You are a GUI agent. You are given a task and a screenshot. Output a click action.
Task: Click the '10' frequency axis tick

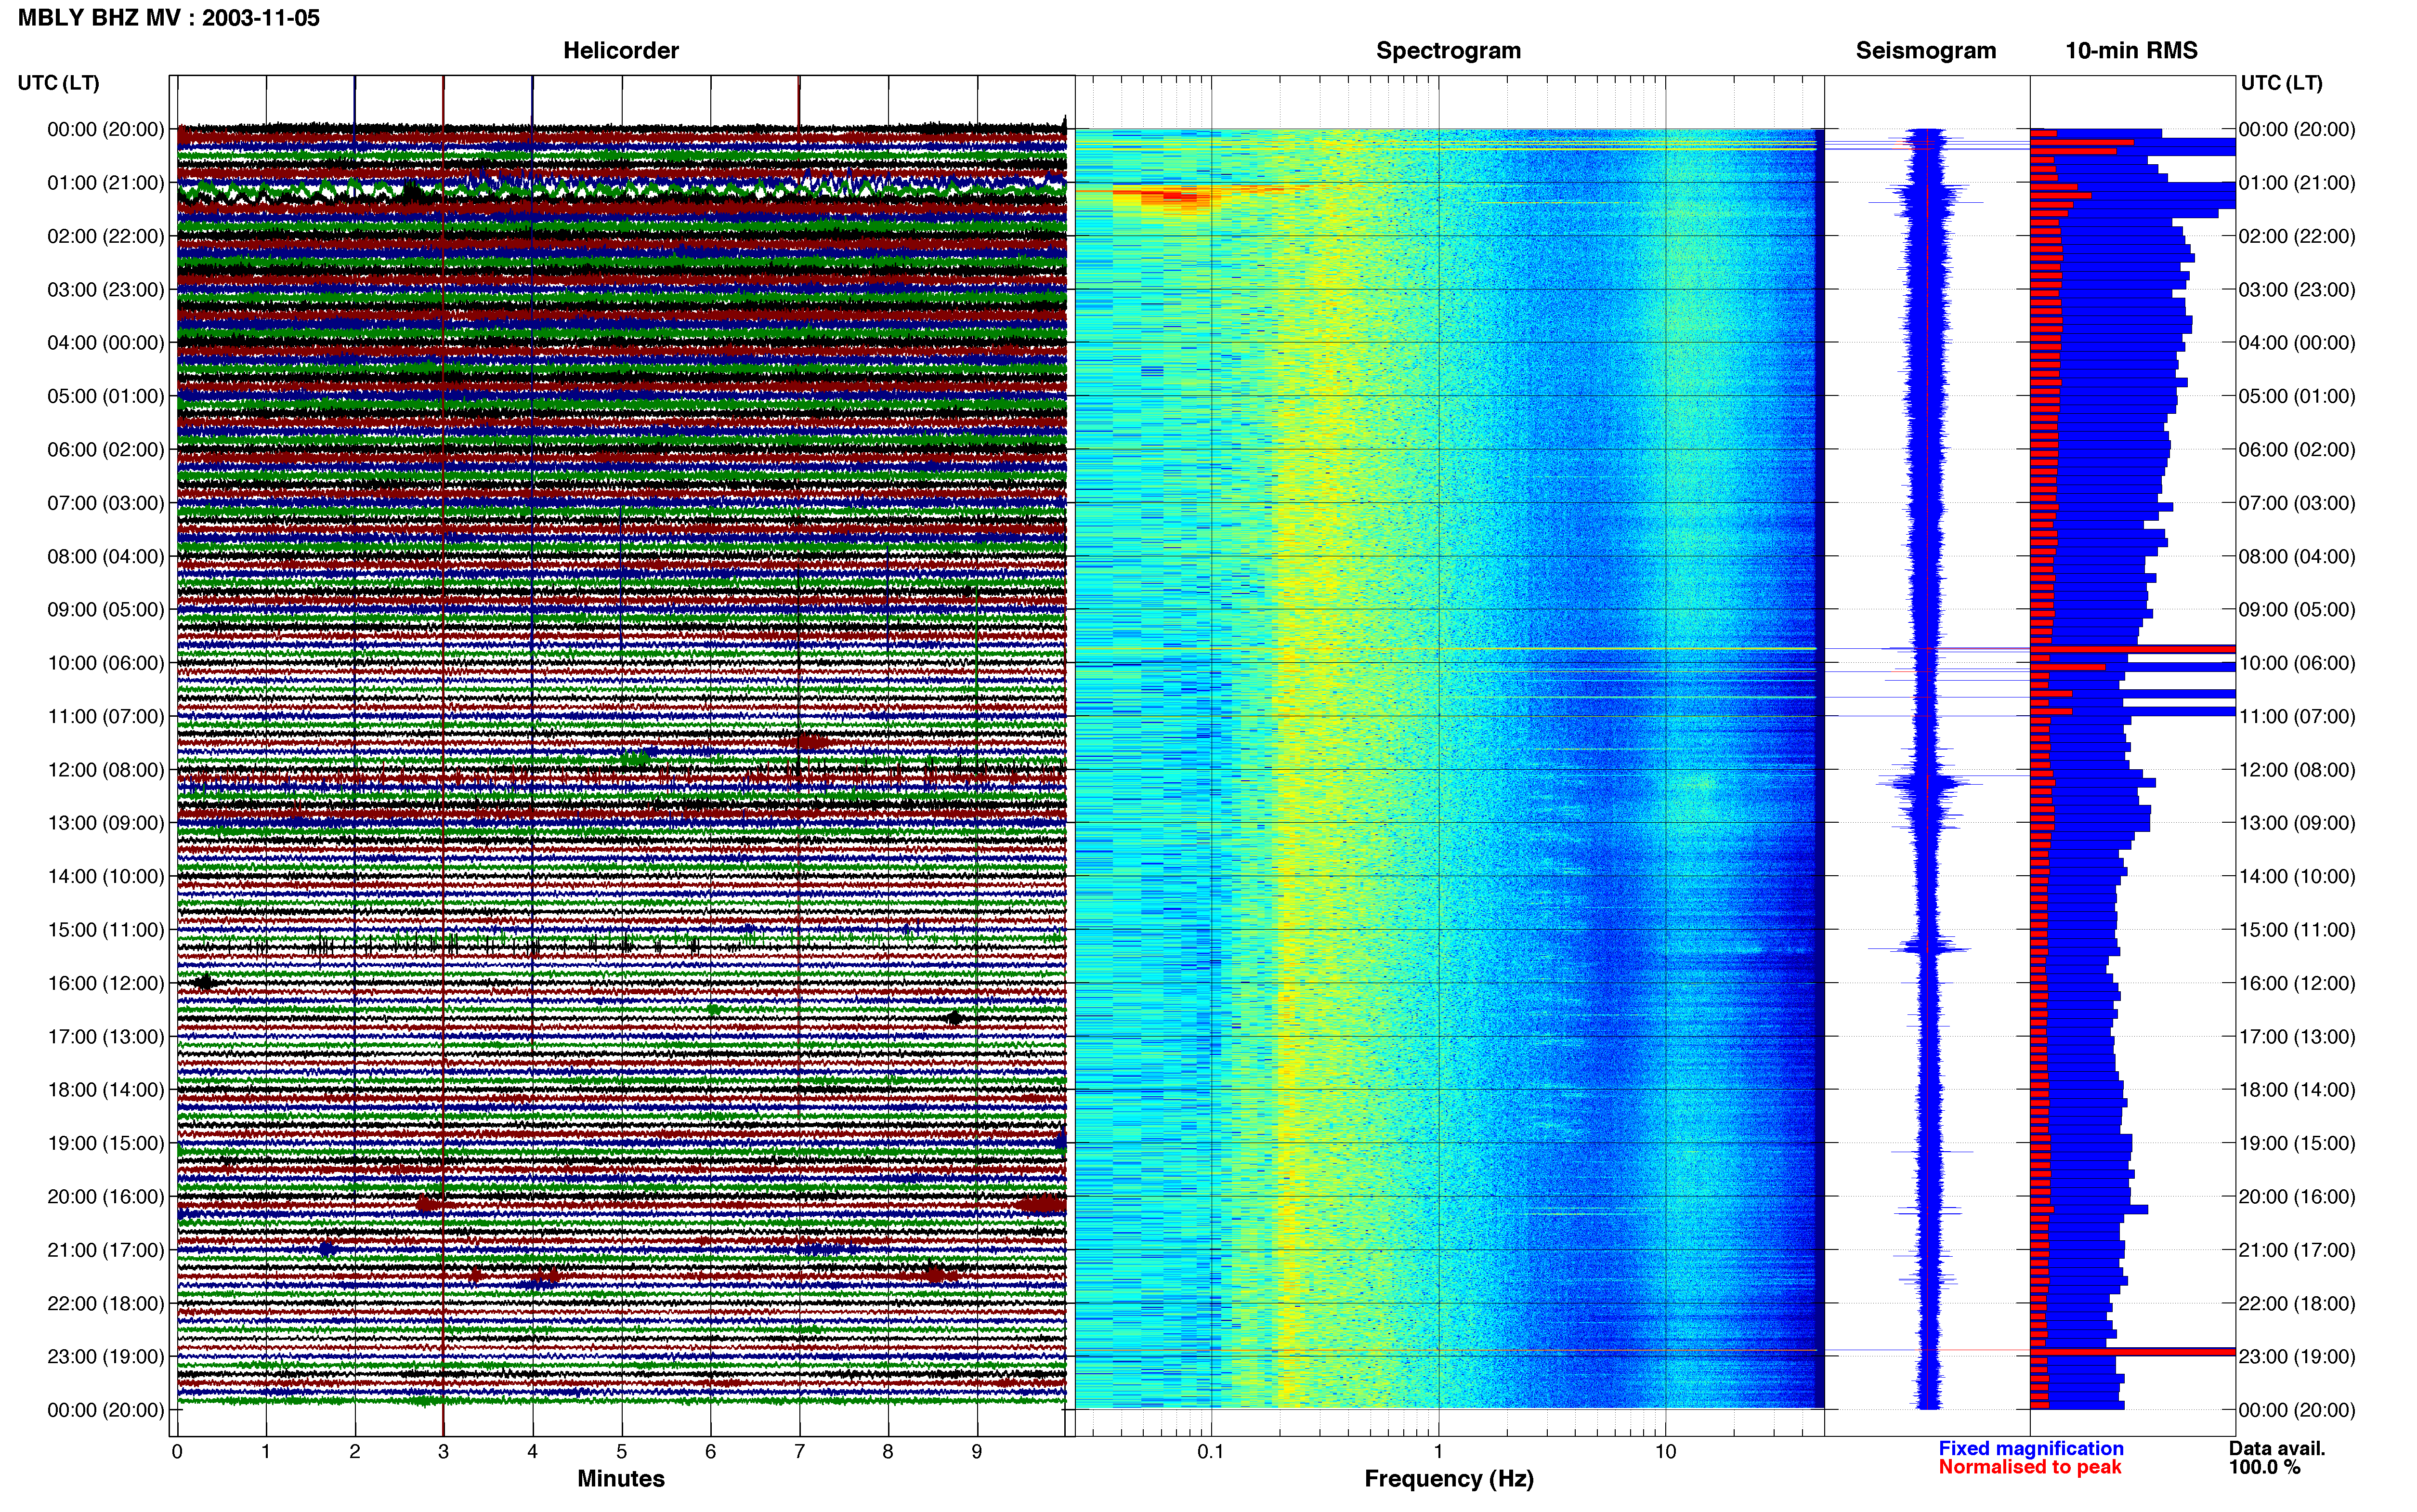tap(1665, 1452)
